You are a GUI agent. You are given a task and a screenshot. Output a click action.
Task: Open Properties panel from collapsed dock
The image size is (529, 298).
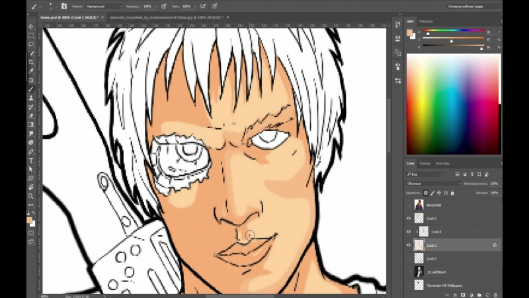coord(398,38)
